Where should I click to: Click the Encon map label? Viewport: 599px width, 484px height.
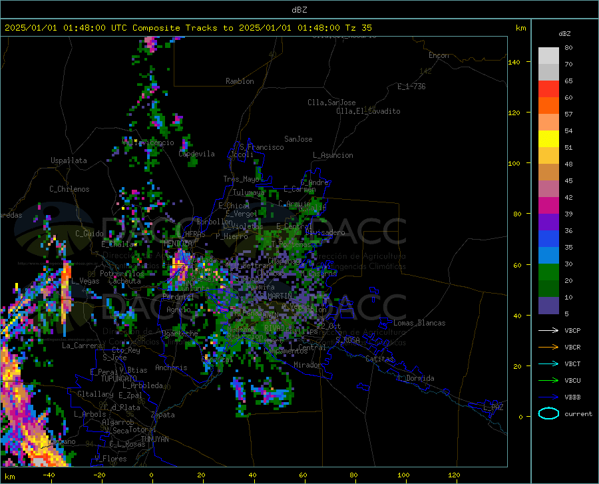[439, 55]
